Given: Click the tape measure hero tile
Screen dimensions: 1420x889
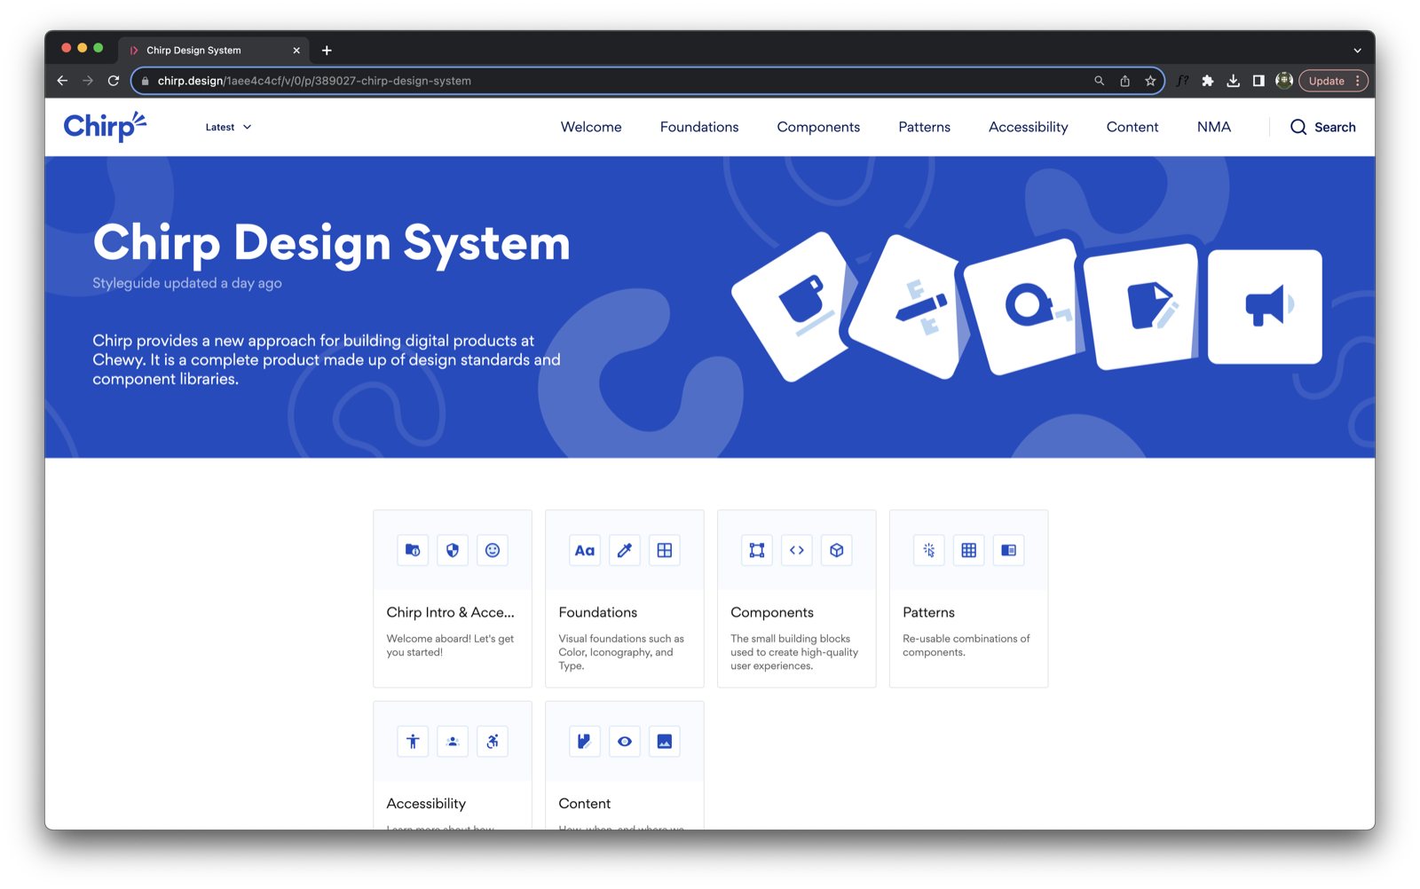Looking at the screenshot, I should pos(1025,306).
